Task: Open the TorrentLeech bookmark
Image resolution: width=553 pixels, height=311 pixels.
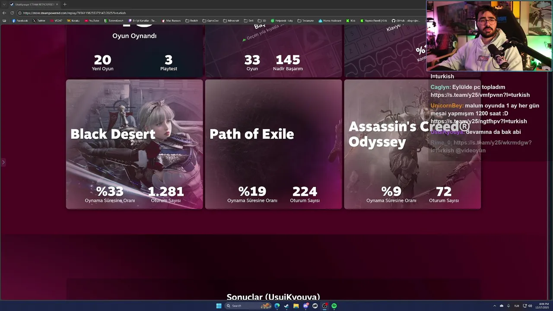Action: 114,21
